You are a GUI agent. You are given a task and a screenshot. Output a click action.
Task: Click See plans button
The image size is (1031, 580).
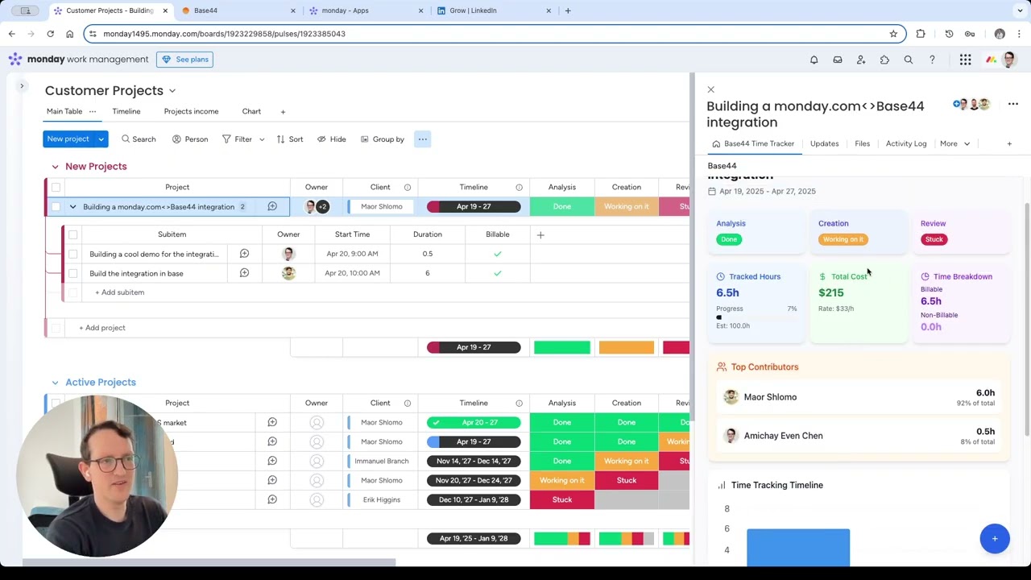185,60
